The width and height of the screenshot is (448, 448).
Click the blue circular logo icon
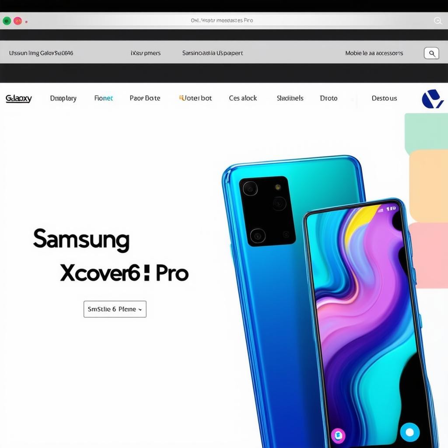coord(433,99)
